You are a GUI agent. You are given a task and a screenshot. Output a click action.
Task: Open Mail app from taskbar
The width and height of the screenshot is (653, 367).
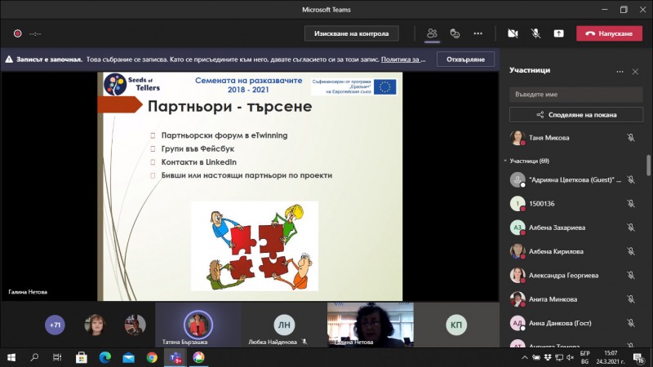(x=128, y=357)
